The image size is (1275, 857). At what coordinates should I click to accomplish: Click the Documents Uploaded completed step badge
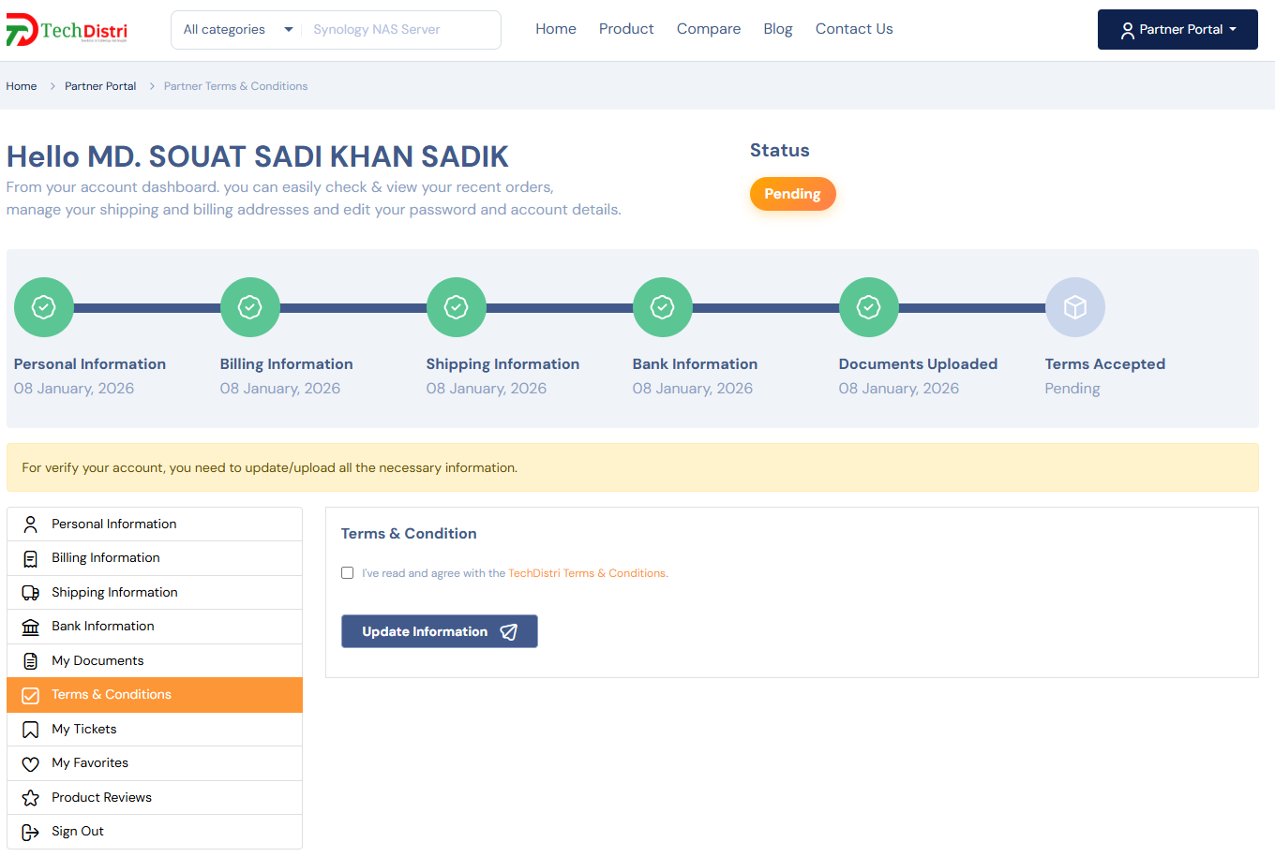coord(868,307)
